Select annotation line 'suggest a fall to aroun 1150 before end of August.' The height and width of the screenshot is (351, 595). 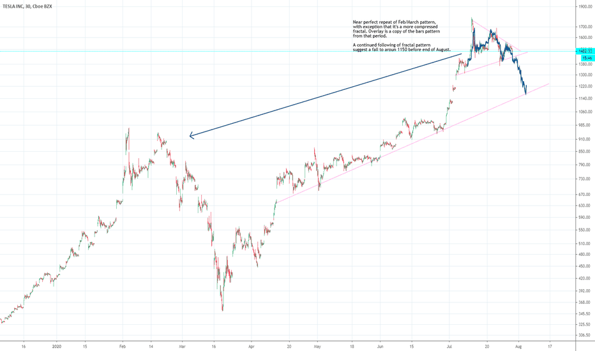(402, 50)
